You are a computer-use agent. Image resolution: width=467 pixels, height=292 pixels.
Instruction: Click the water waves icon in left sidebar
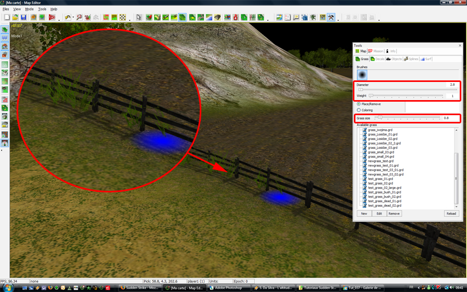[5, 38]
